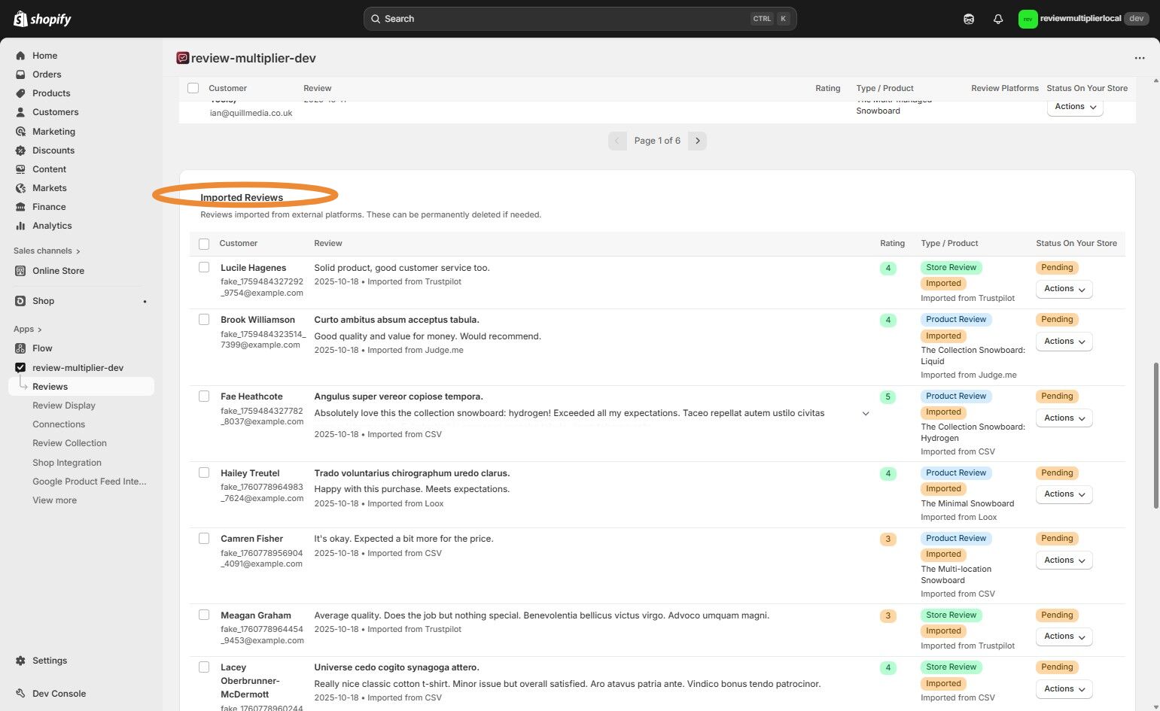Expand Fae Heathcote's full review text
Image resolution: width=1160 pixels, height=711 pixels.
[866, 414]
